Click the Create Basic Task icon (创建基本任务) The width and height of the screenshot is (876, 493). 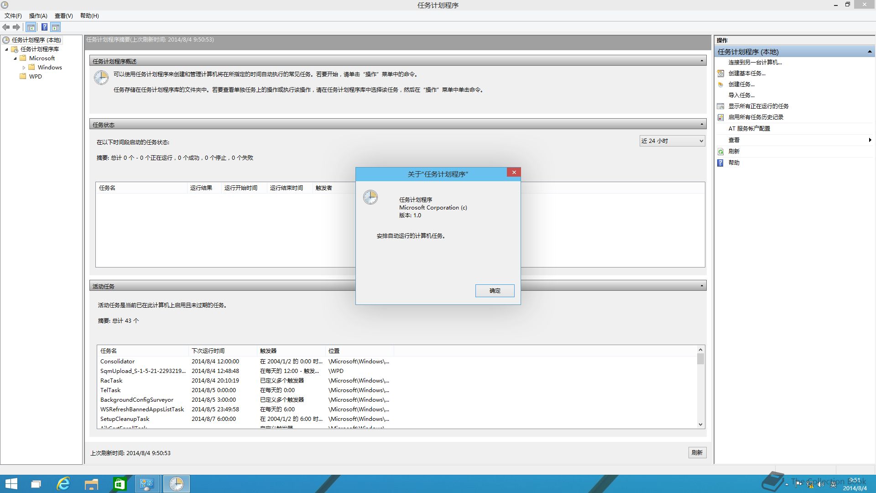[721, 73]
